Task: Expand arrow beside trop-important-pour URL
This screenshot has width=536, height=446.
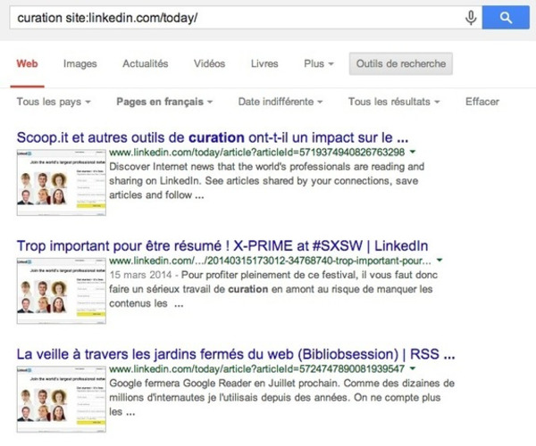Action: click(440, 260)
